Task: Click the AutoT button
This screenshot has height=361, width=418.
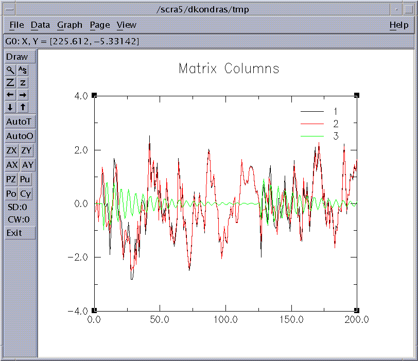Action: (x=20, y=122)
